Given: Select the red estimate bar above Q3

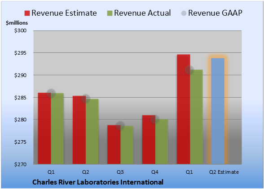Looking at the screenshot, I should (114, 145).
